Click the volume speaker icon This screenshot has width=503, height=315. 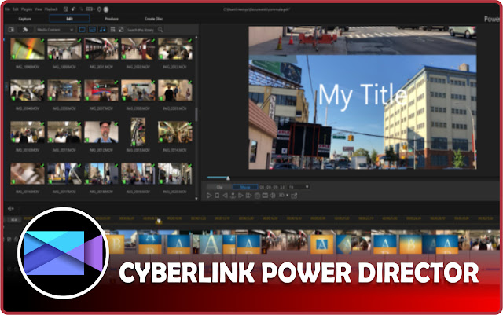(x=273, y=196)
